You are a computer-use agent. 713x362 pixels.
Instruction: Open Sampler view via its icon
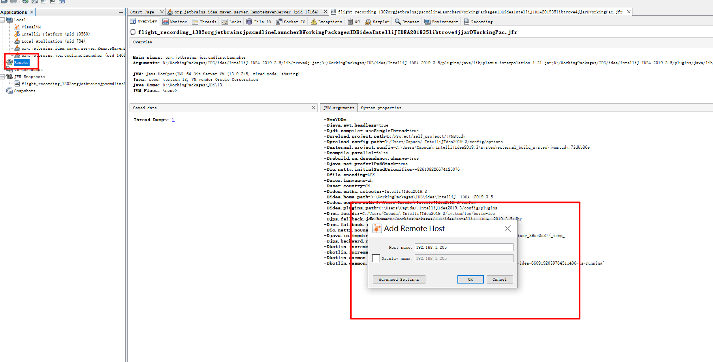368,22
